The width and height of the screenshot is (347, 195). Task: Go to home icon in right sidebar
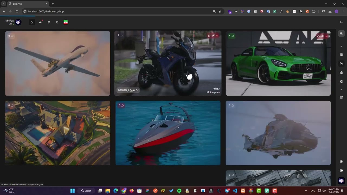(341, 54)
